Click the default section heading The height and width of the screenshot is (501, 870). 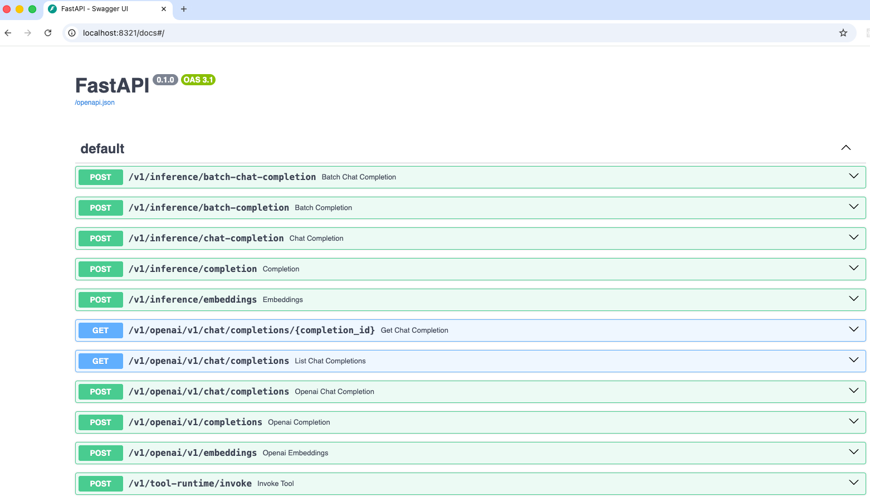point(102,149)
